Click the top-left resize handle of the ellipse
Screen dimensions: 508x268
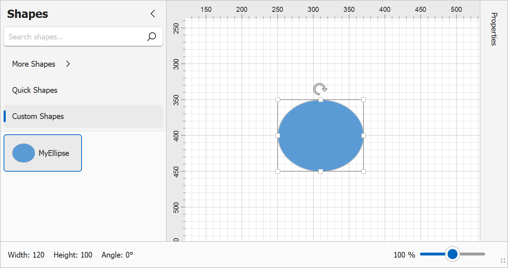(278, 100)
